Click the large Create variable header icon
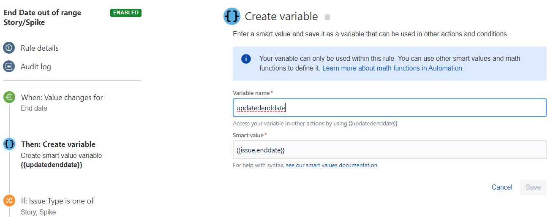 (x=232, y=16)
